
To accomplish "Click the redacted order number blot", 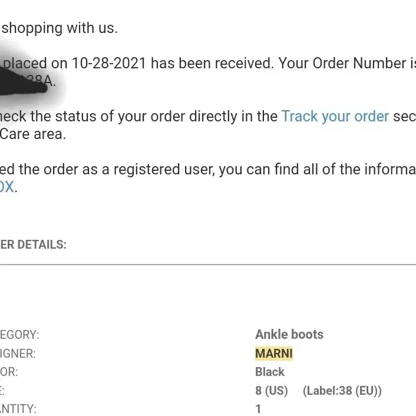I will (24, 81).
